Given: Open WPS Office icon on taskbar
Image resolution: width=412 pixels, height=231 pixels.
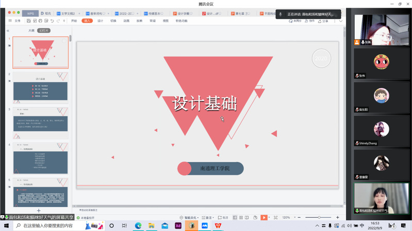Looking at the screenshot, I should [218, 225].
